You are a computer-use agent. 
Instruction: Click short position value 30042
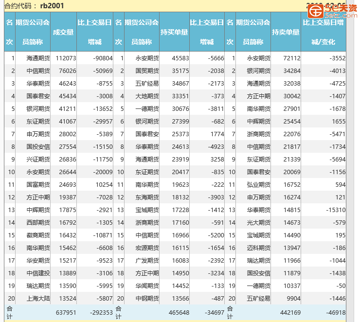(292, 96)
